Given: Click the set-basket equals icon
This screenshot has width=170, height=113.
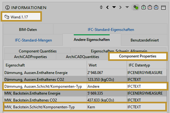Looking at the screenshot, I should point(156,7).
